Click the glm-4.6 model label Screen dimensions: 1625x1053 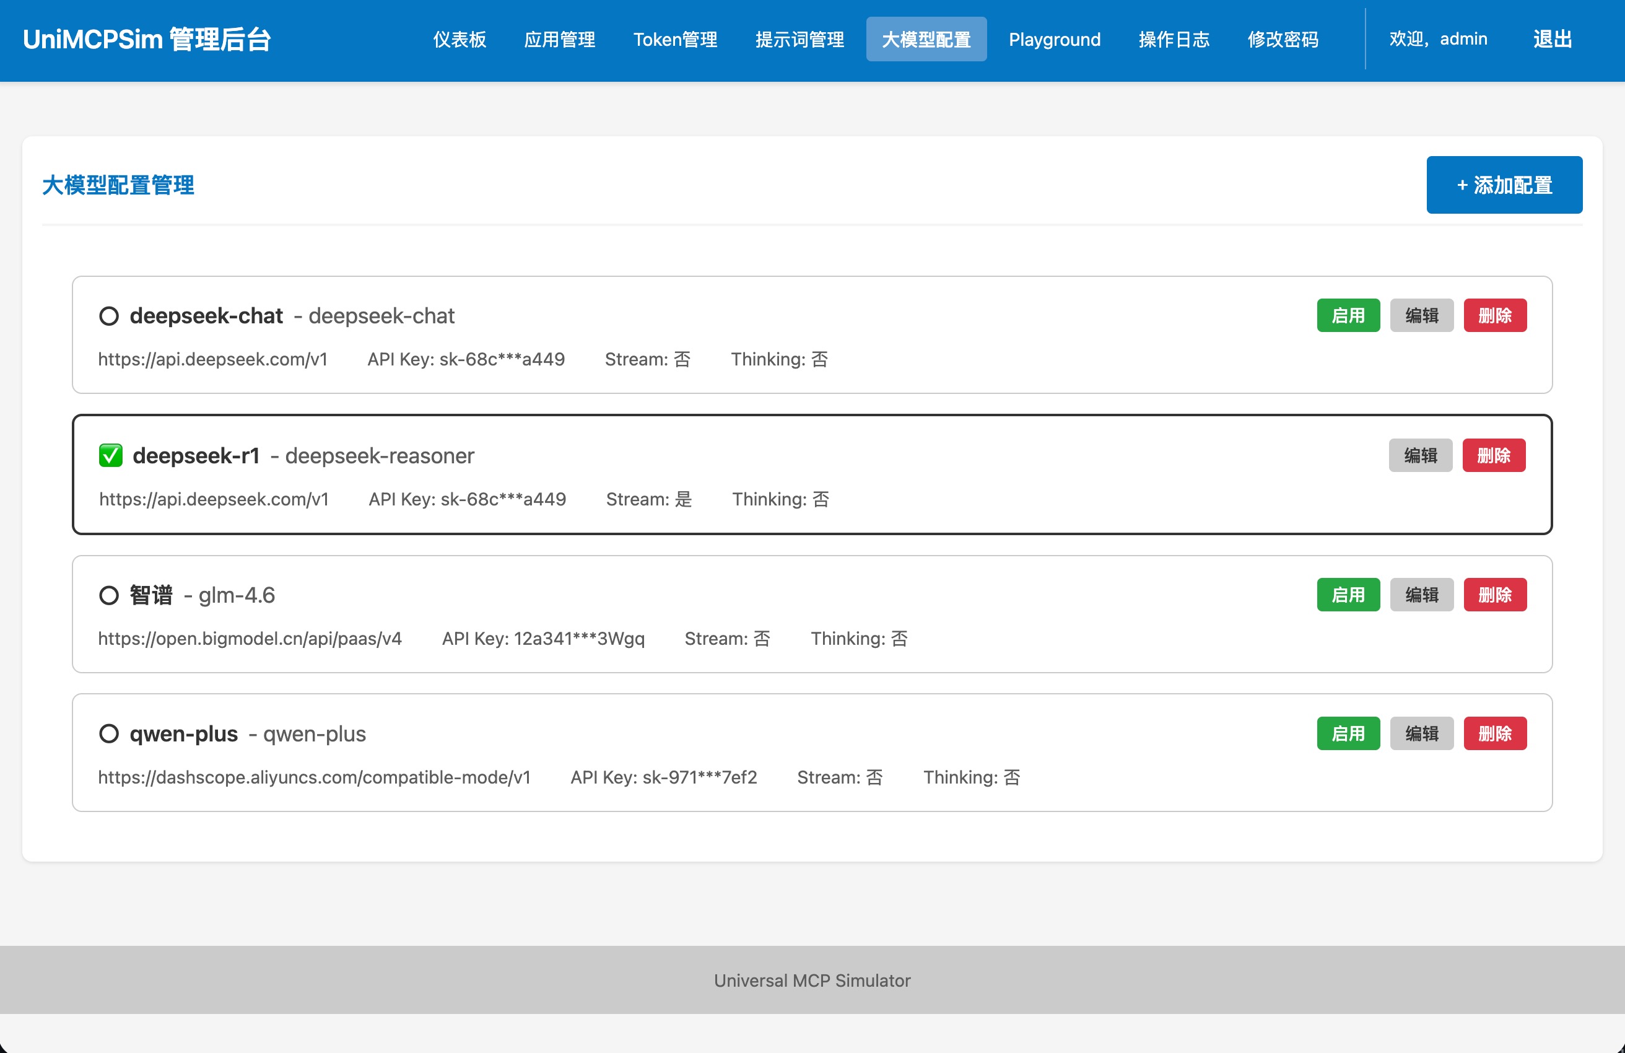237,595
